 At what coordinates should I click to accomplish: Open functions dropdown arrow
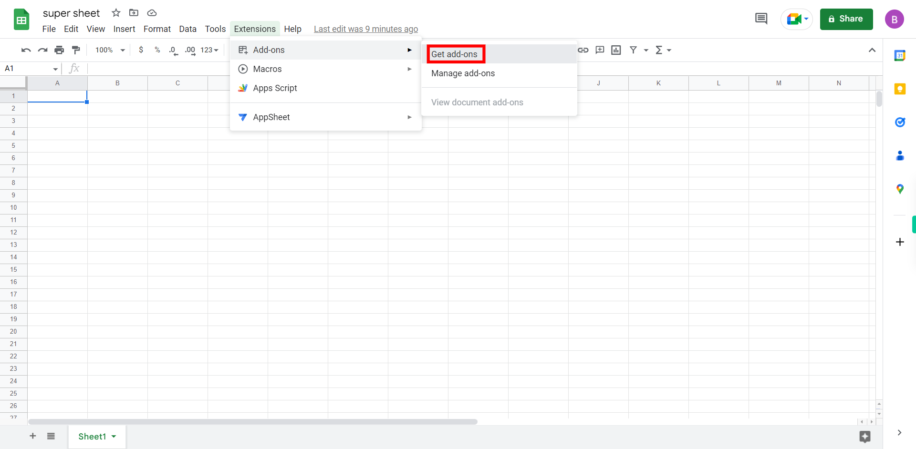pos(669,50)
